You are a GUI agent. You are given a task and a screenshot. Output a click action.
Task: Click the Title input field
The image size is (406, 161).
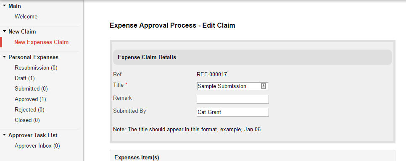click(x=233, y=86)
